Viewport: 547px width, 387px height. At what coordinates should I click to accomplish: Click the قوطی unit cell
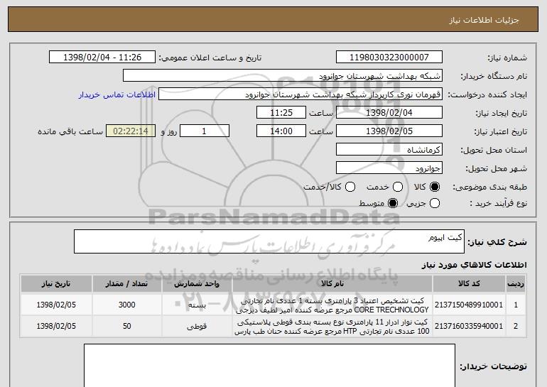click(197, 327)
